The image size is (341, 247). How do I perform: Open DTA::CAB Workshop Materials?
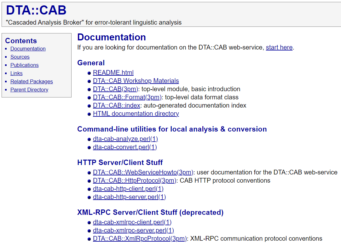coord(136,81)
